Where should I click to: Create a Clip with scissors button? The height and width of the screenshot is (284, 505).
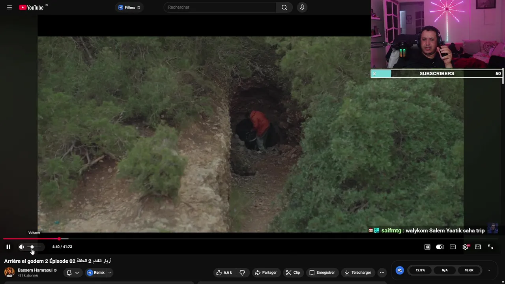(x=293, y=273)
